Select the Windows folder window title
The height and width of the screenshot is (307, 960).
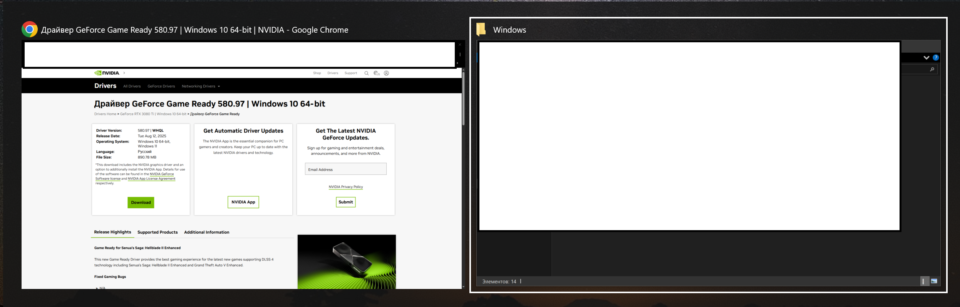point(509,30)
